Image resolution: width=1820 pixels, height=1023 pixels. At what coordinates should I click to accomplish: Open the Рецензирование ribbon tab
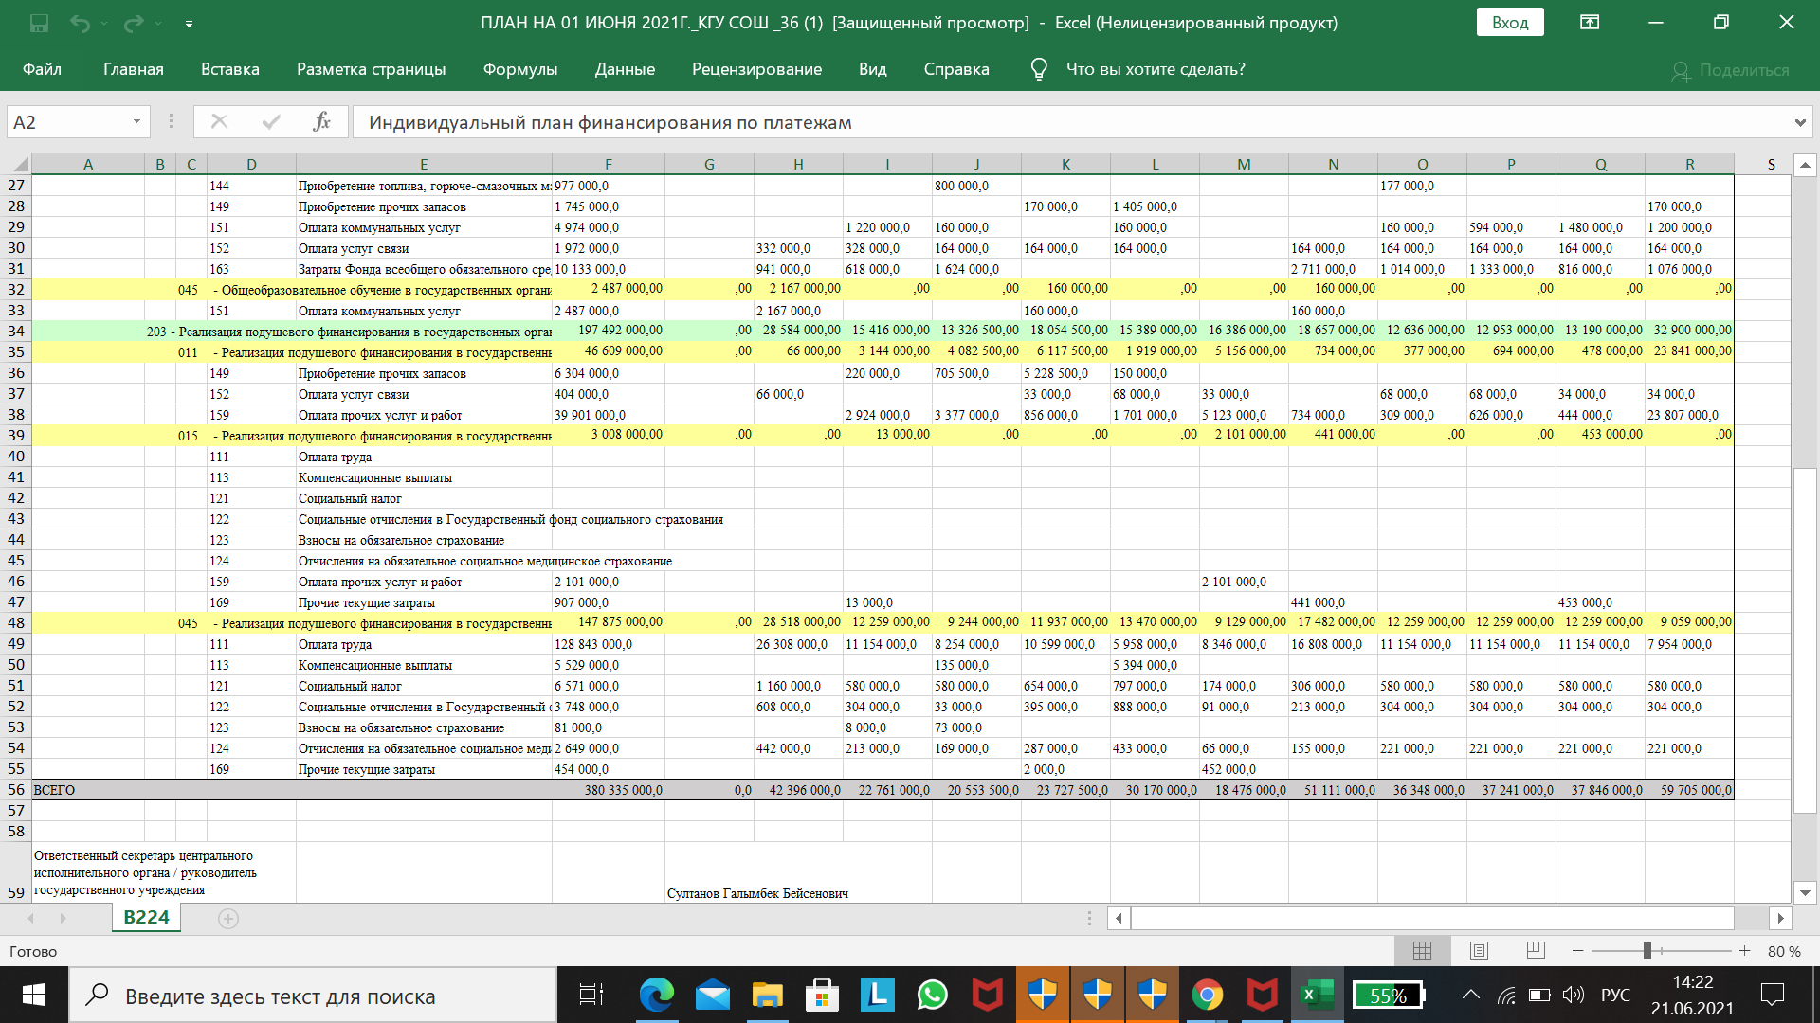click(756, 69)
